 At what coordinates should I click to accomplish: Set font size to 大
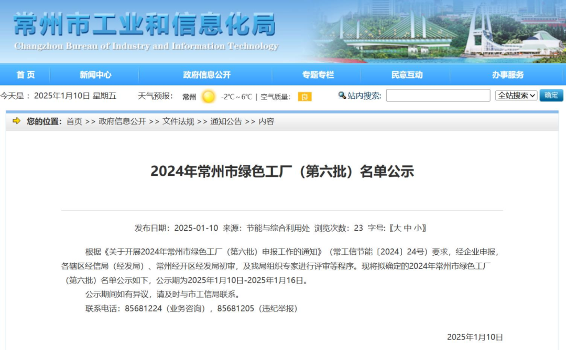pyautogui.click(x=397, y=228)
